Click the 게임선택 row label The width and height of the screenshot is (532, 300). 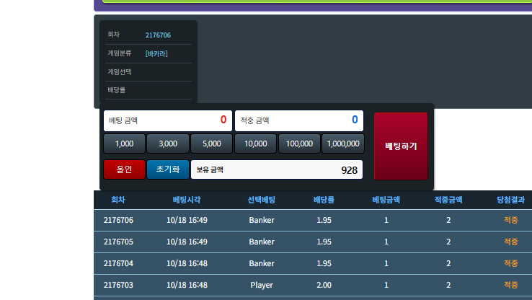click(120, 71)
